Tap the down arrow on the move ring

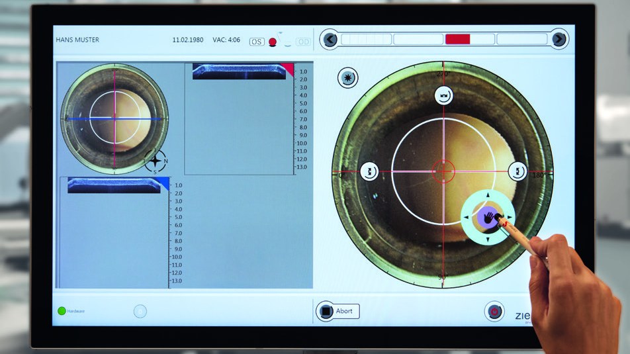tap(488, 240)
